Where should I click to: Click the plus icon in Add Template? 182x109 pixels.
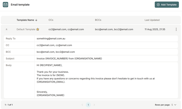(158, 5)
